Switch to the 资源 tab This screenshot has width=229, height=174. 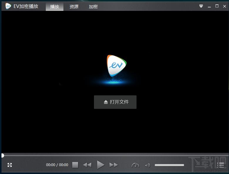[74, 6]
